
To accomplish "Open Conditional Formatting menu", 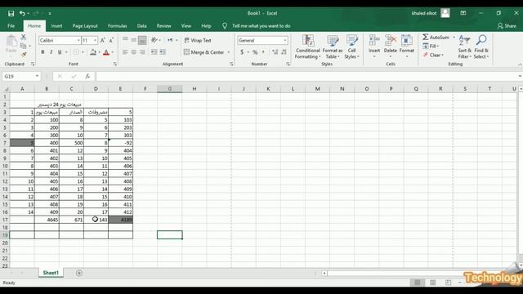I will pos(307,47).
